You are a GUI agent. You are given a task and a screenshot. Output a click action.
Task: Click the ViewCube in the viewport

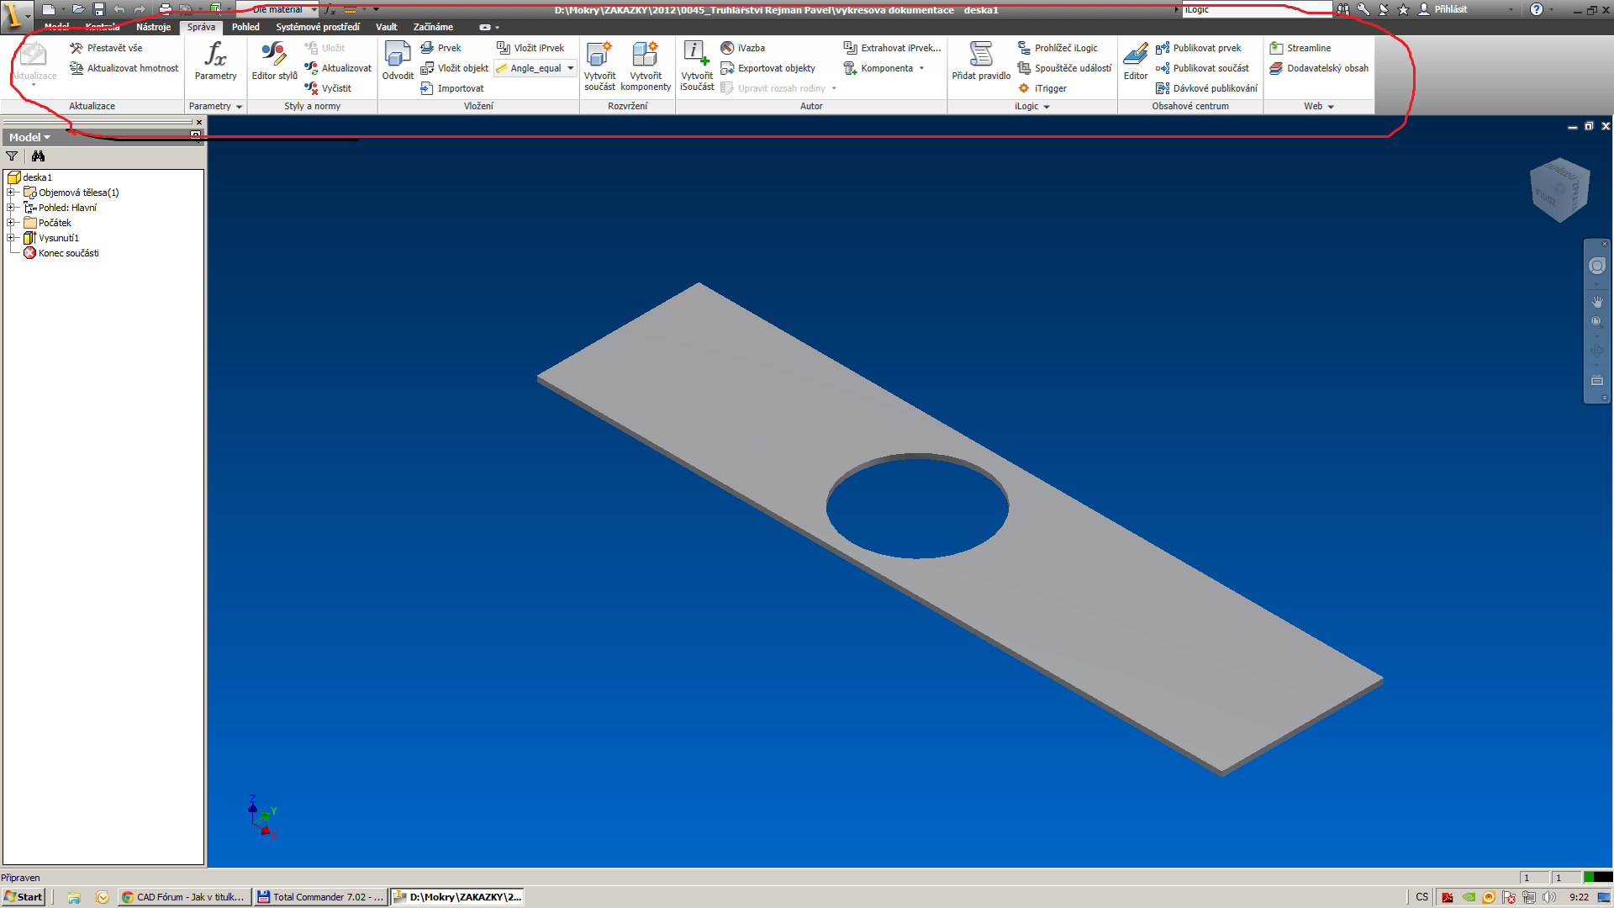pyautogui.click(x=1560, y=190)
